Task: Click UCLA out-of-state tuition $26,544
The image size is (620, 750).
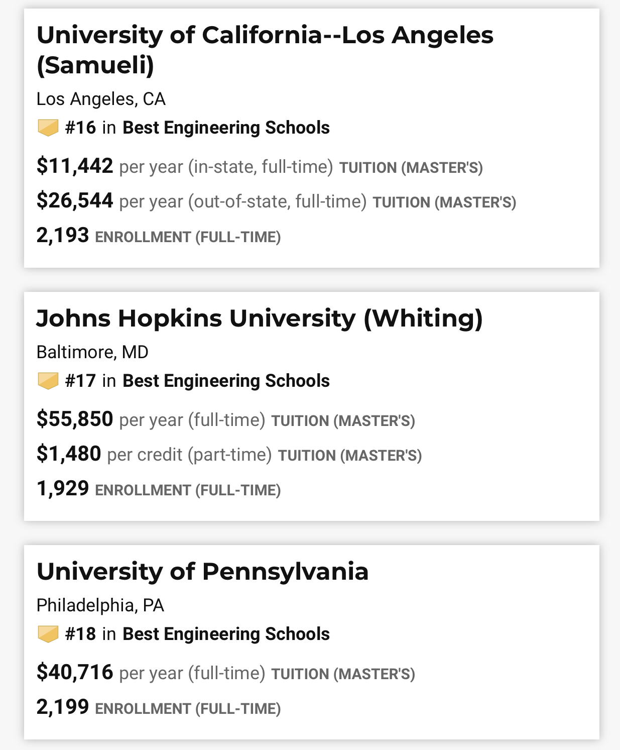Action: tap(75, 200)
